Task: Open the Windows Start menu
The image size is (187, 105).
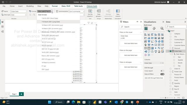Action: point(50,102)
